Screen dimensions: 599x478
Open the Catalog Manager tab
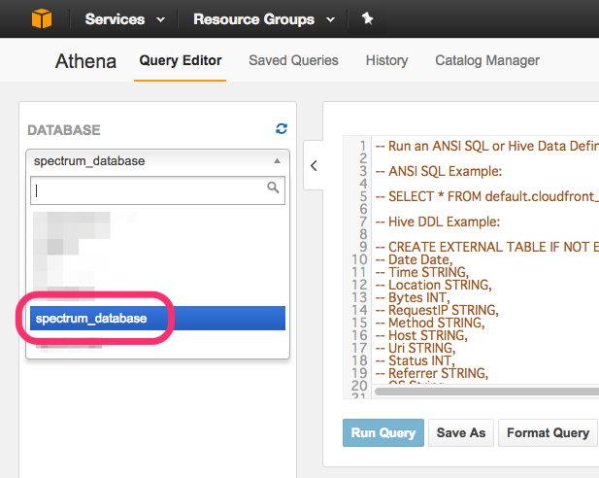click(487, 60)
